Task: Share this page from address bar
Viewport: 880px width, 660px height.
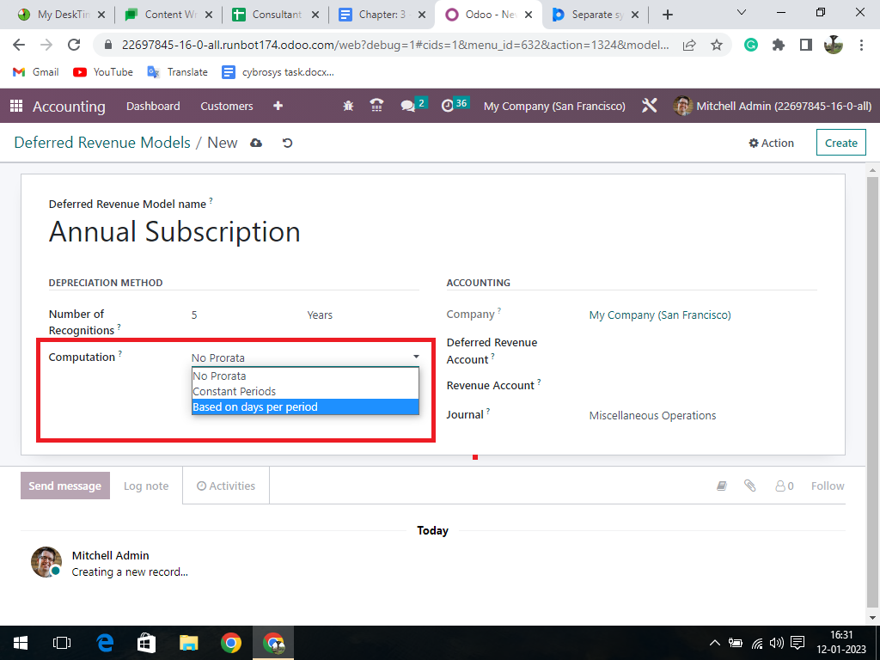Action: click(690, 45)
